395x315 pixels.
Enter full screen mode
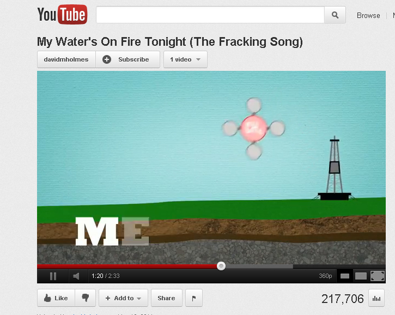[378, 276]
